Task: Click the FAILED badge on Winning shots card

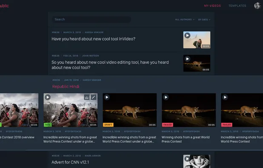Action: point(167,125)
